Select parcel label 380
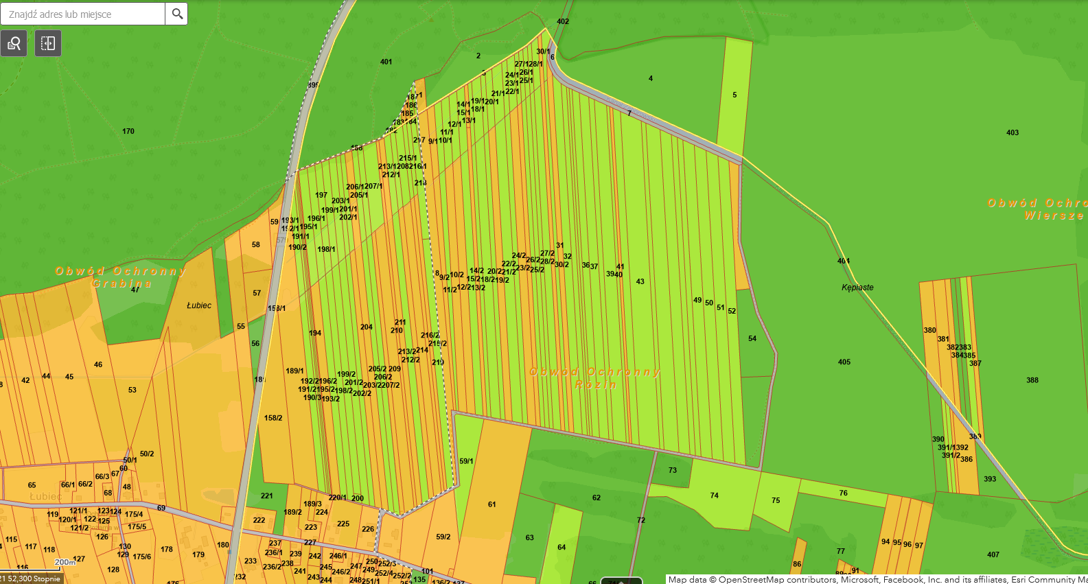 [x=930, y=330]
